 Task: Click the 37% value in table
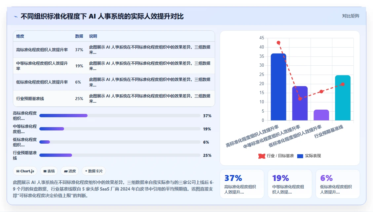tap(79, 50)
